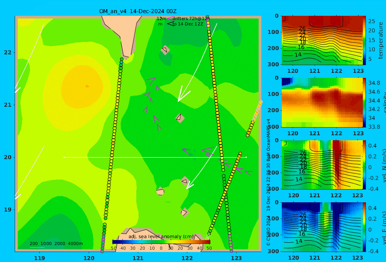Click the '26' contour label in temperature panel
This screenshot has height=262, width=386.
tap(302, 28)
